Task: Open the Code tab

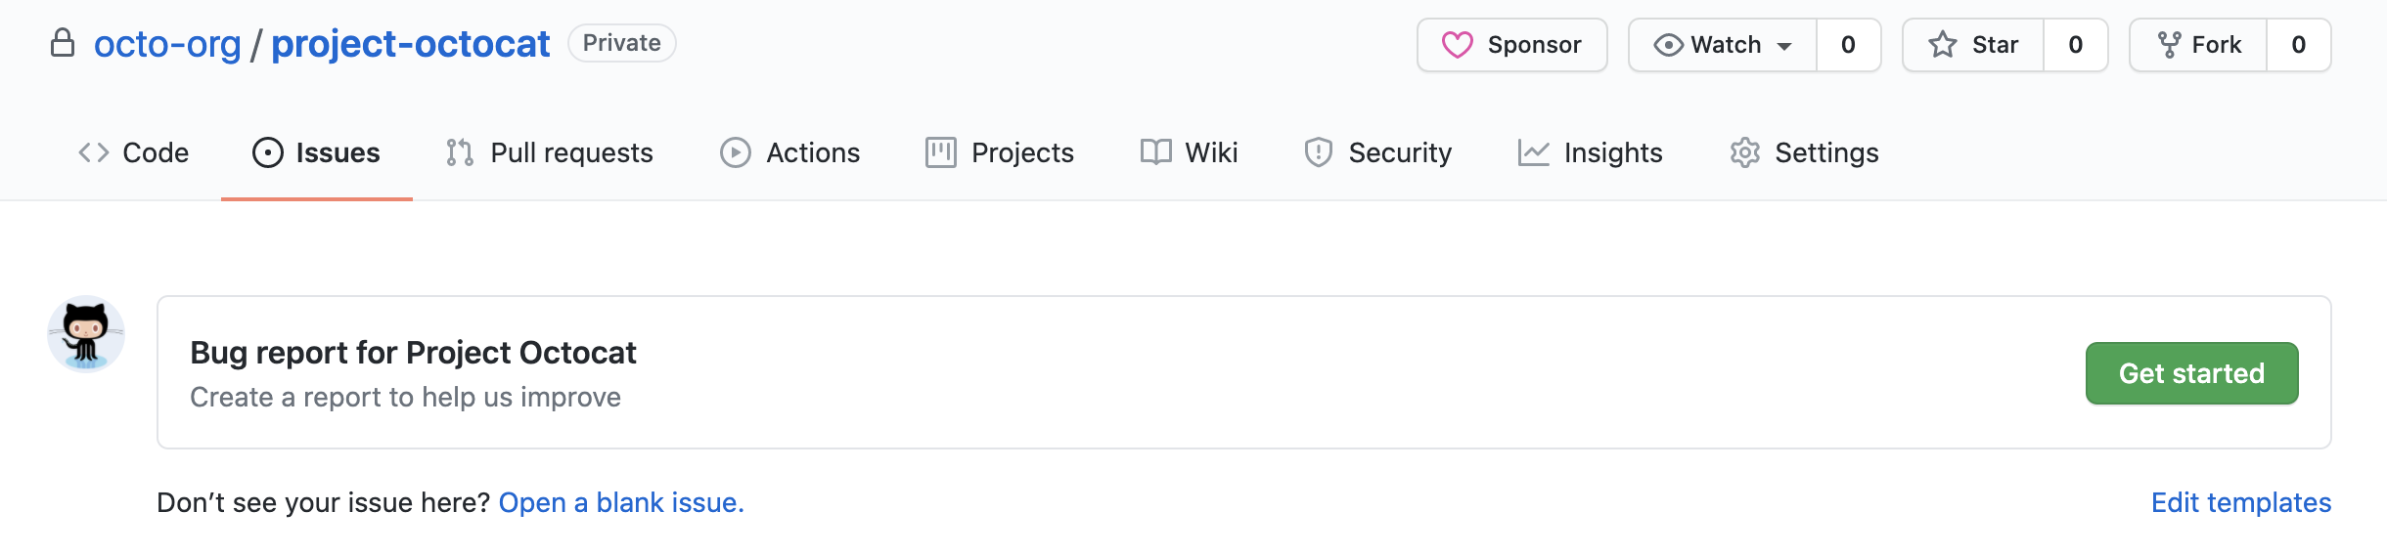Action: coord(134,153)
